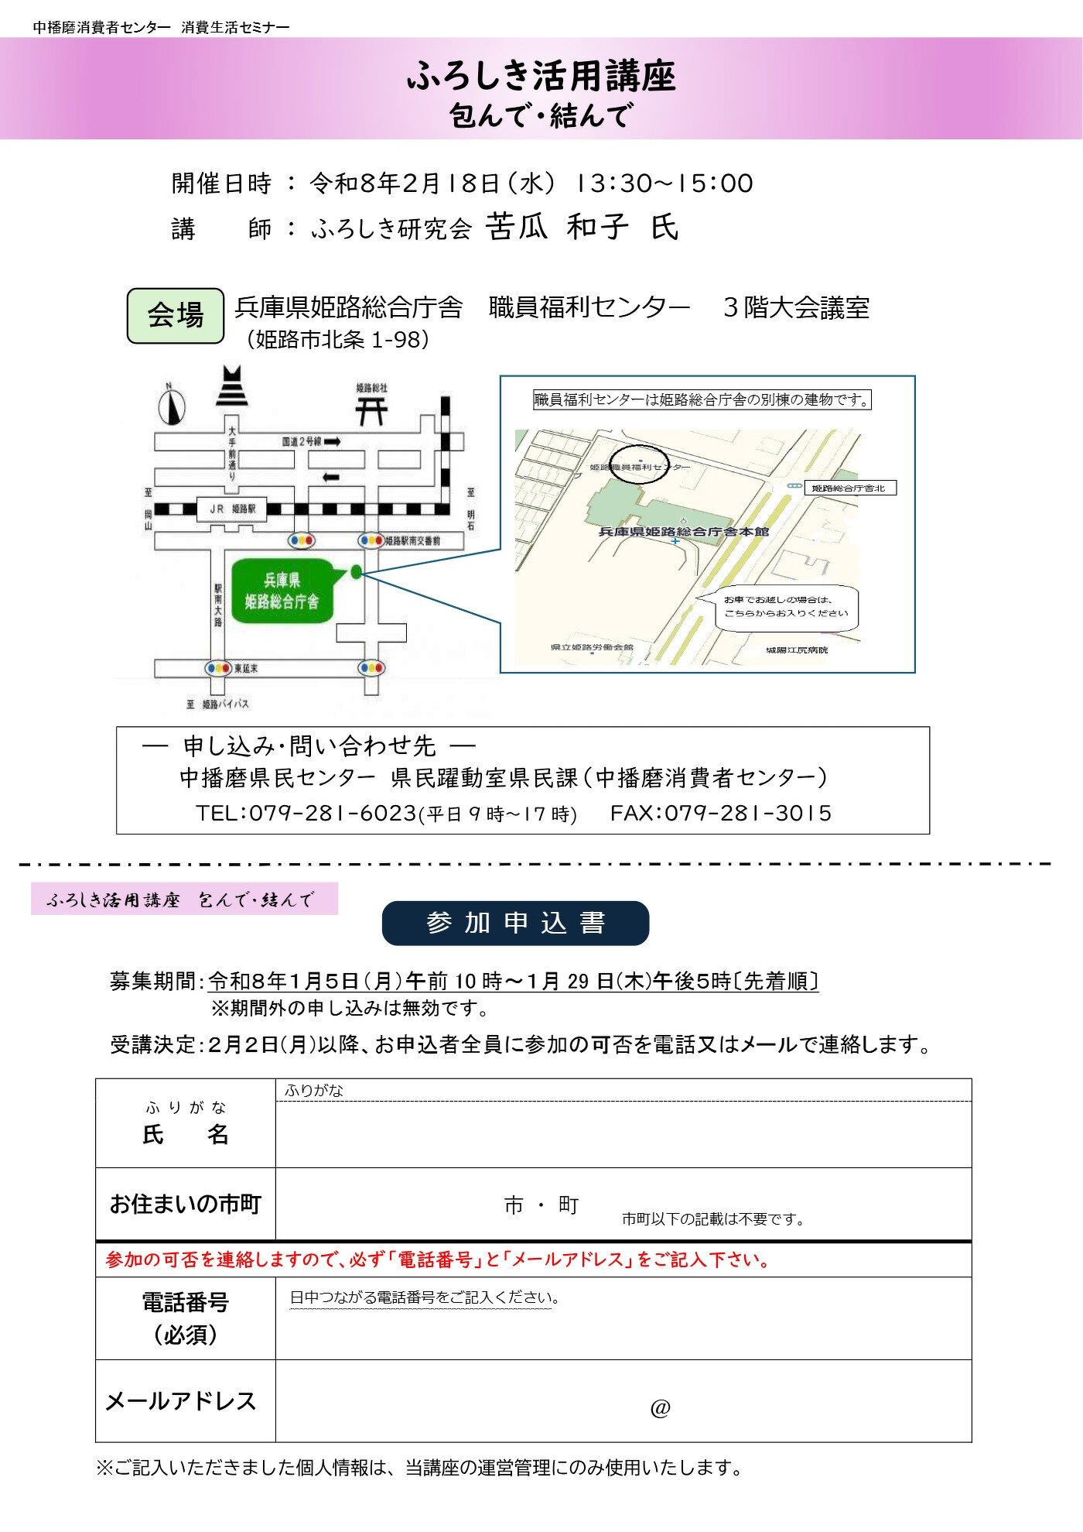Click the green 兵庫県姫路総合庁舎 map bubble

click(282, 591)
